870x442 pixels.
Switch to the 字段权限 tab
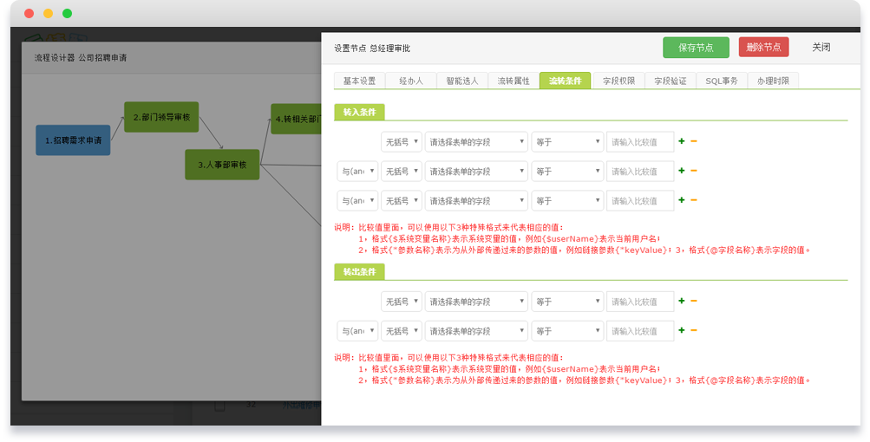(618, 81)
